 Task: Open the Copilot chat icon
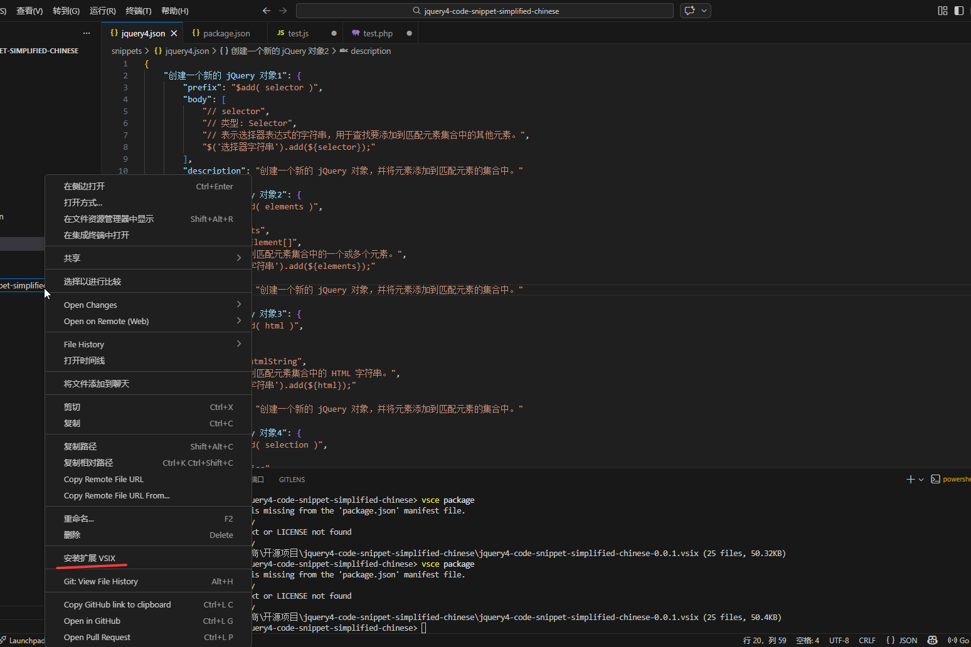[690, 11]
